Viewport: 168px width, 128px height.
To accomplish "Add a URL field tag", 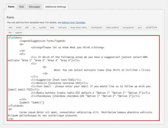I will pos(27,27).
